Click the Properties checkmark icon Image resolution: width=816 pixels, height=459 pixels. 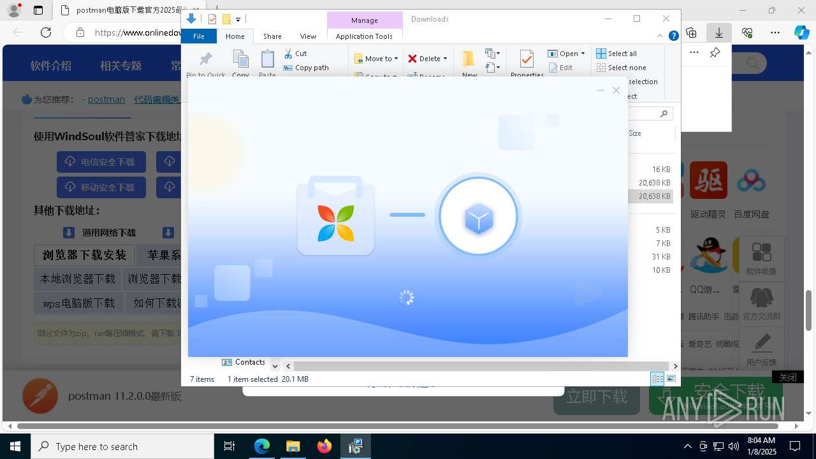[x=527, y=59]
